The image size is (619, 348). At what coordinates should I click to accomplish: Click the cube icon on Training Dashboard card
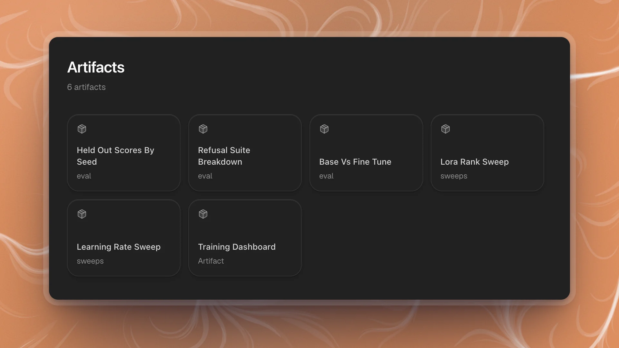point(203,214)
